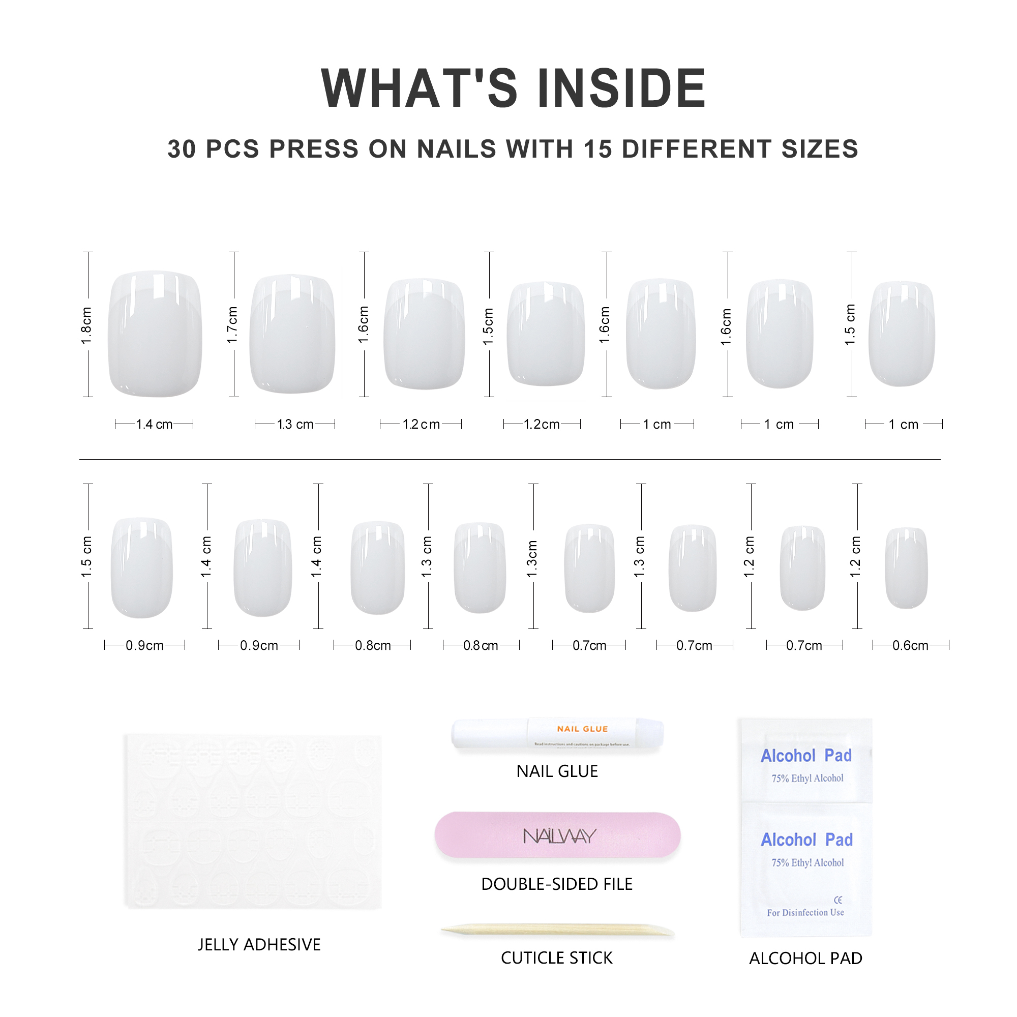Click the CE mark on the alcohol pad
This screenshot has width=1017, height=1017.
pyautogui.click(x=837, y=900)
